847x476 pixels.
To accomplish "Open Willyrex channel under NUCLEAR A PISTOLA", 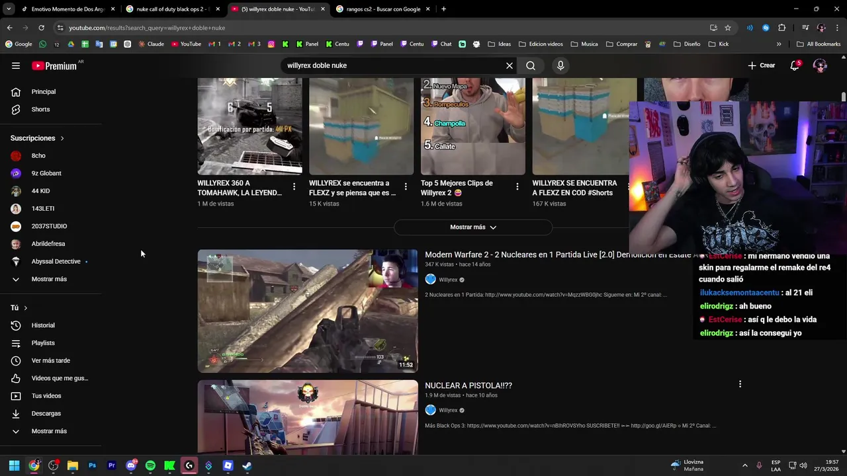I will [x=448, y=410].
